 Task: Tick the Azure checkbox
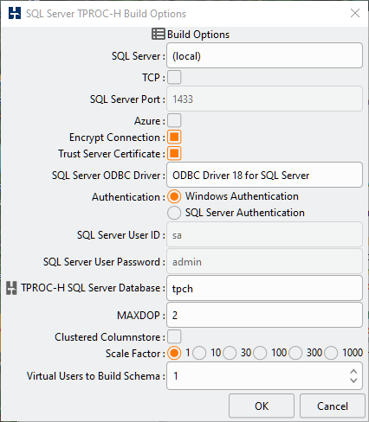pyautogui.click(x=174, y=120)
